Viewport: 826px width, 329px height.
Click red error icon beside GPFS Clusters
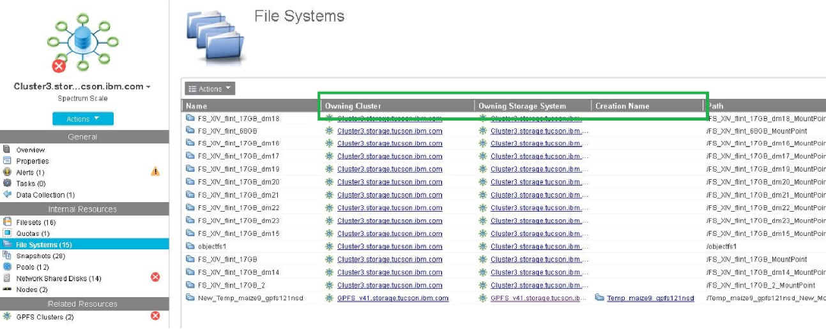(x=155, y=316)
